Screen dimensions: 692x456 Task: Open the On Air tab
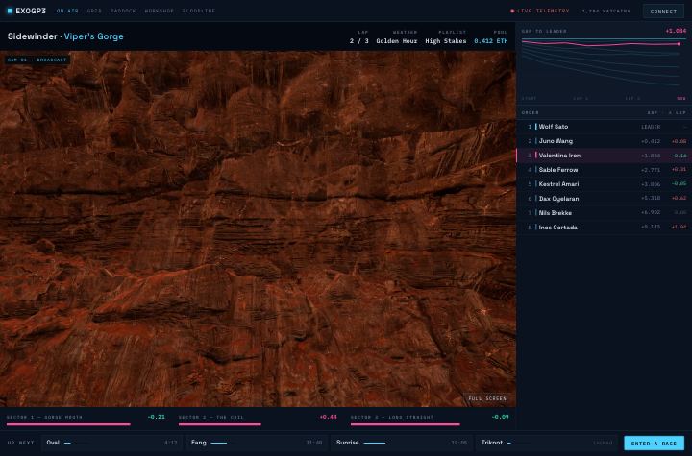67,11
